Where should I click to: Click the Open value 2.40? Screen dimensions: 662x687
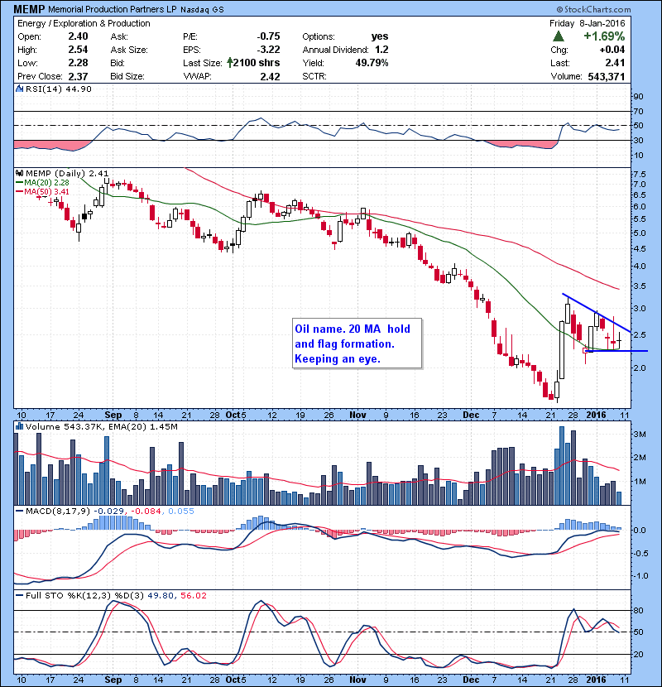coord(78,36)
